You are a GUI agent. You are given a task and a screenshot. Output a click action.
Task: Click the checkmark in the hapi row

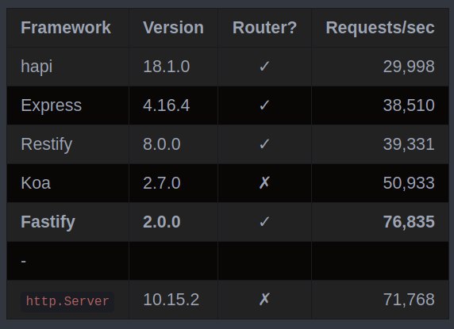[x=264, y=67]
